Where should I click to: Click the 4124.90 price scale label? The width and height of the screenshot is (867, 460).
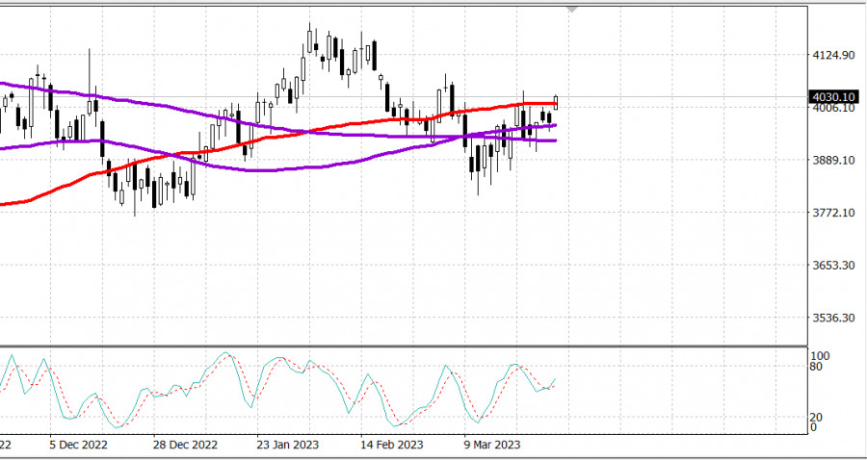pyautogui.click(x=834, y=56)
